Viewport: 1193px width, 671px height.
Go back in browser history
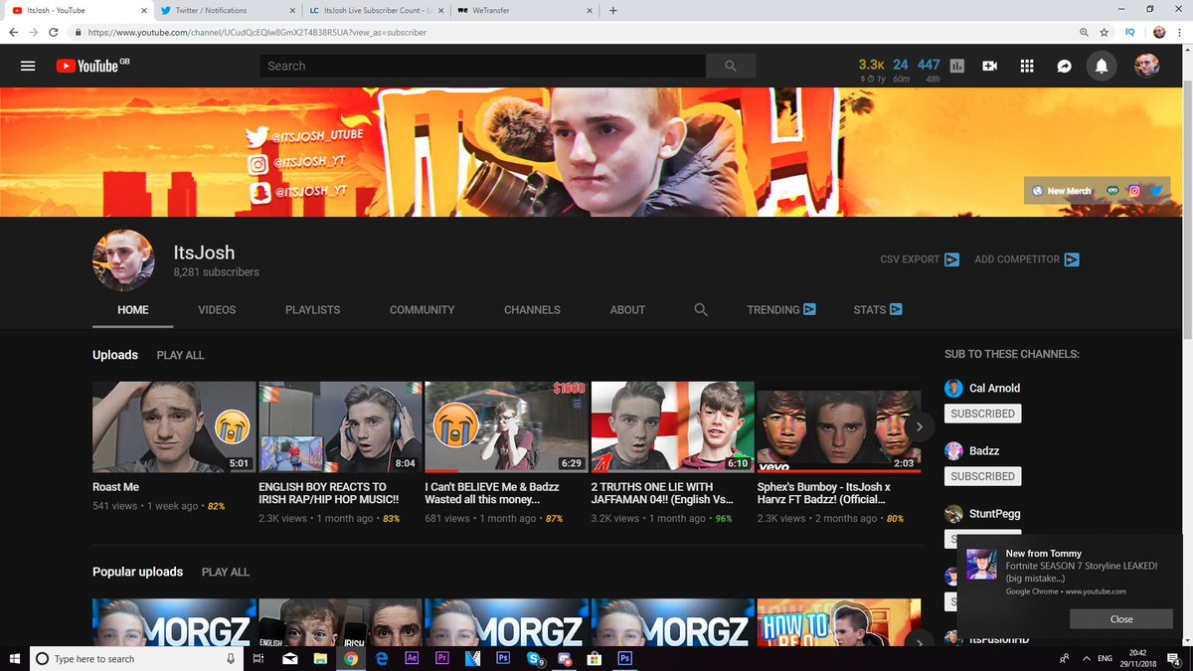tap(14, 32)
